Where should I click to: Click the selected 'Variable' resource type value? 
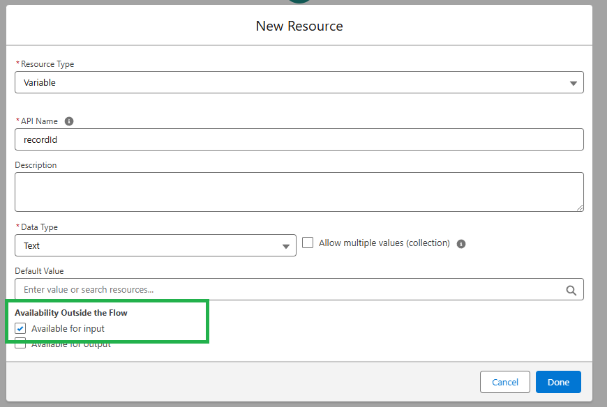[x=40, y=82]
